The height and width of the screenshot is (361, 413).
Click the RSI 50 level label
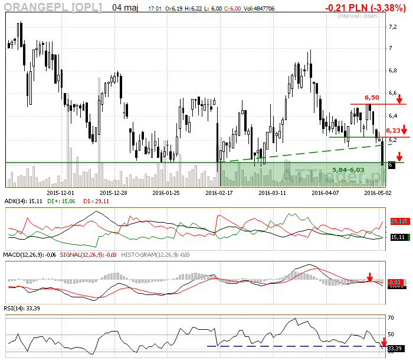391,334
